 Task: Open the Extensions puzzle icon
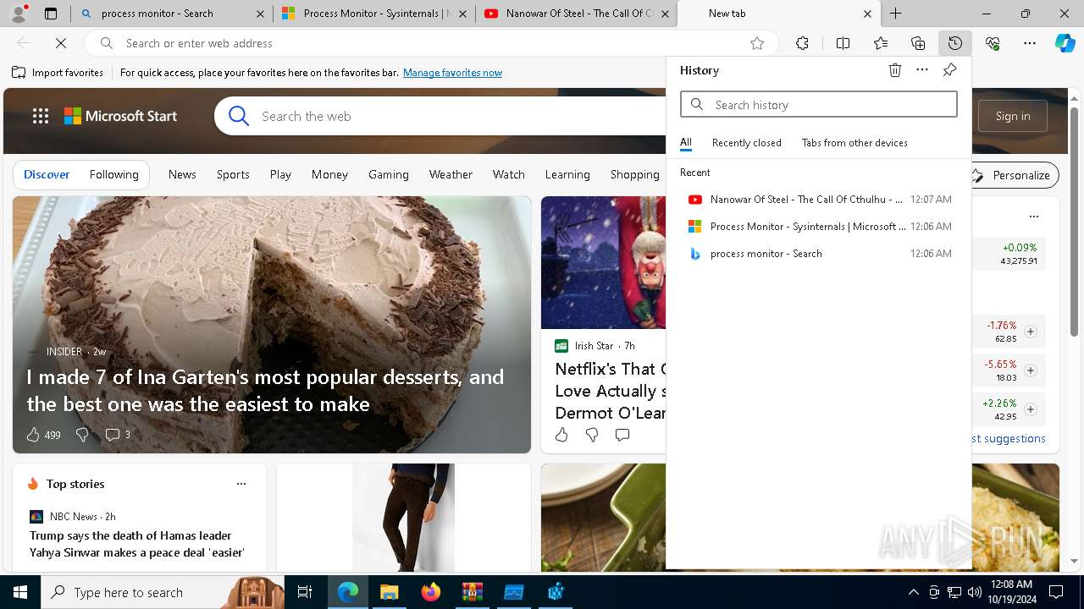click(802, 43)
